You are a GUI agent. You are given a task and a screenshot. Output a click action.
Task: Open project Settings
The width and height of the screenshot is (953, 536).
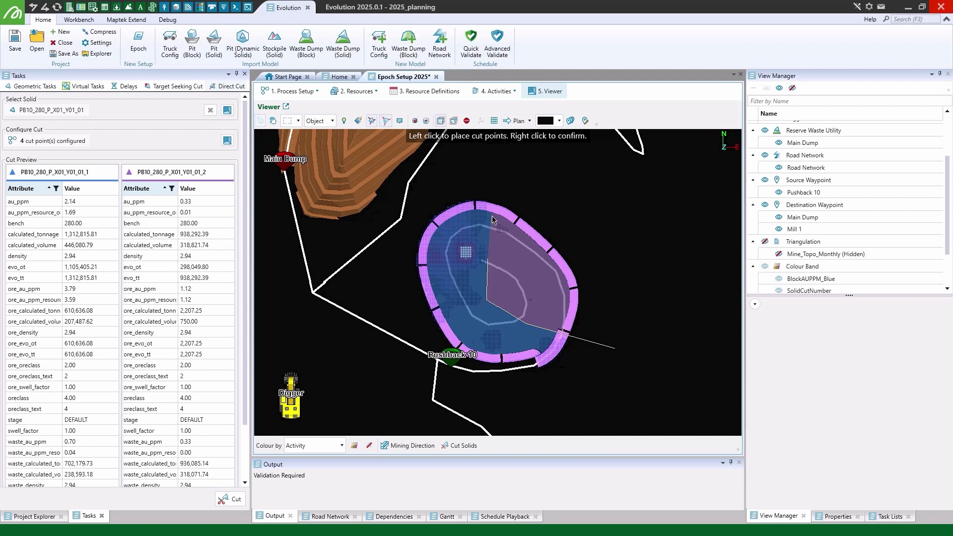coord(97,43)
